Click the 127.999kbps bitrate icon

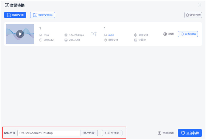66,35
